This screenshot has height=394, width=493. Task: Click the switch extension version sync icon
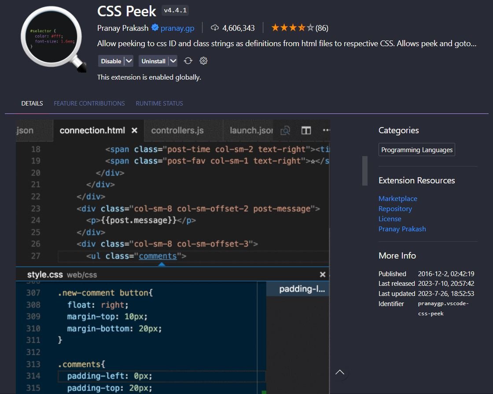click(188, 61)
